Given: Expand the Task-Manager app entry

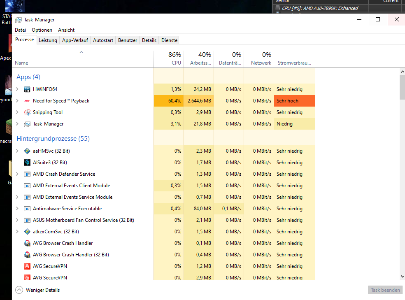Looking at the screenshot, I should pos(17,124).
